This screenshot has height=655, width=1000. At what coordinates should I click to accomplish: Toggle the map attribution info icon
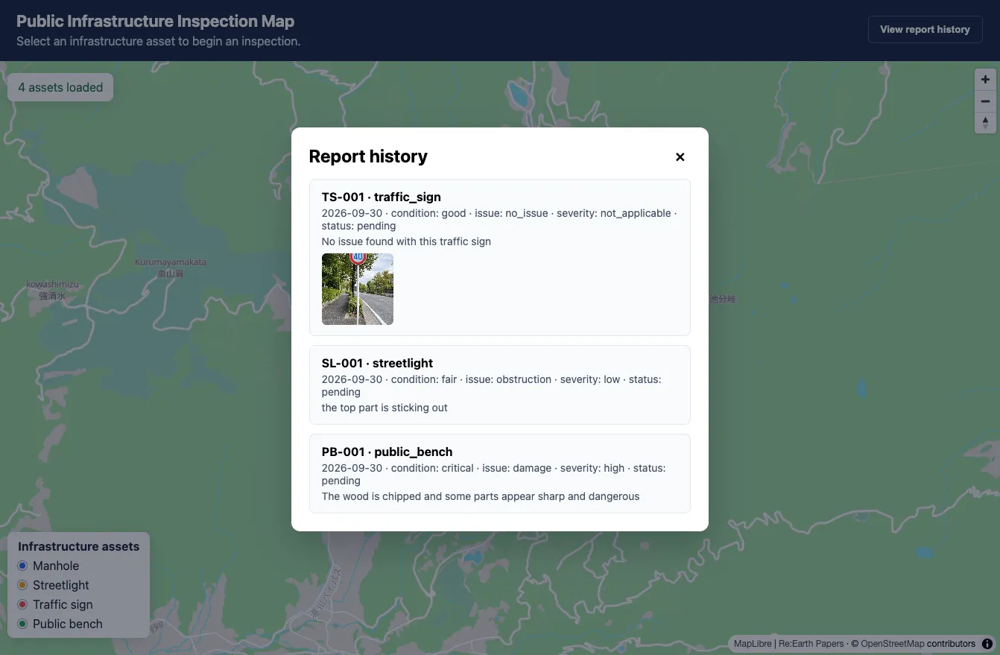(987, 644)
